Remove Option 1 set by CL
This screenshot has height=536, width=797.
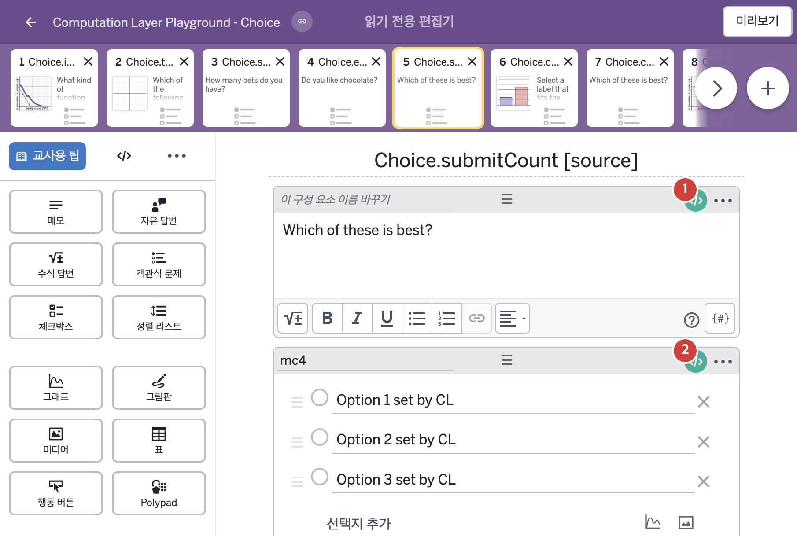coord(704,402)
